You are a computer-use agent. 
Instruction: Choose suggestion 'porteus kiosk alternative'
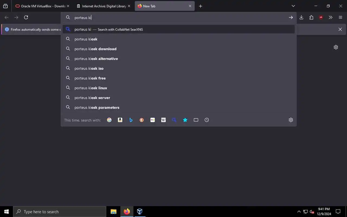coord(179,59)
